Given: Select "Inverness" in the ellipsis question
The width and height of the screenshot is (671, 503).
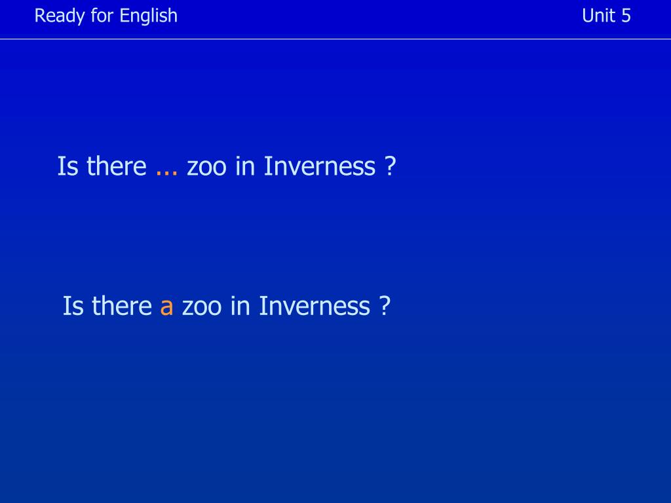Looking at the screenshot, I should [320, 166].
